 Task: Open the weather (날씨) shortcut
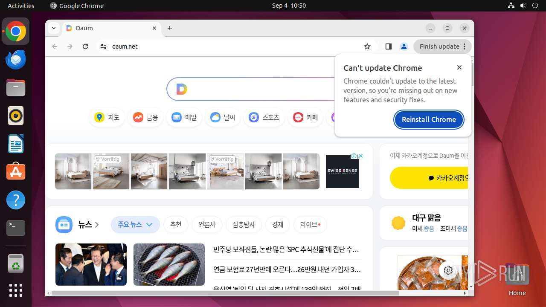click(x=223, y=117)
